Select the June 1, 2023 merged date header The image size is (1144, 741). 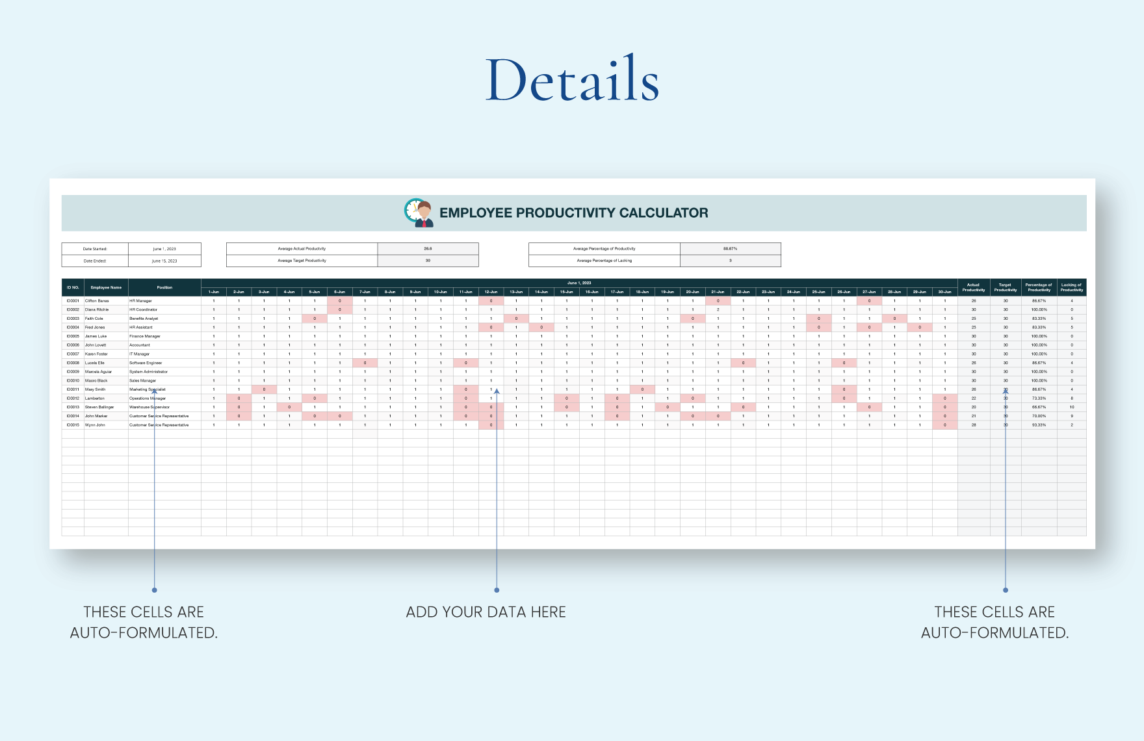pos(578,282)
